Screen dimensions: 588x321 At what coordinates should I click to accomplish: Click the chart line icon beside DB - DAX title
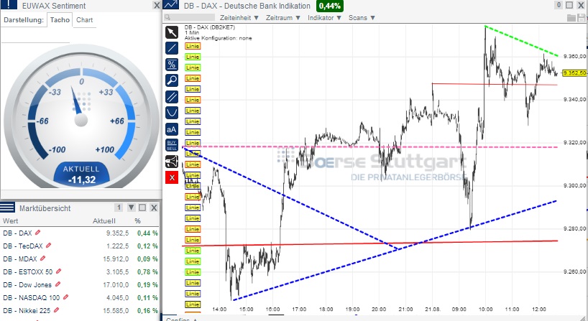click(x=171, y=5)
